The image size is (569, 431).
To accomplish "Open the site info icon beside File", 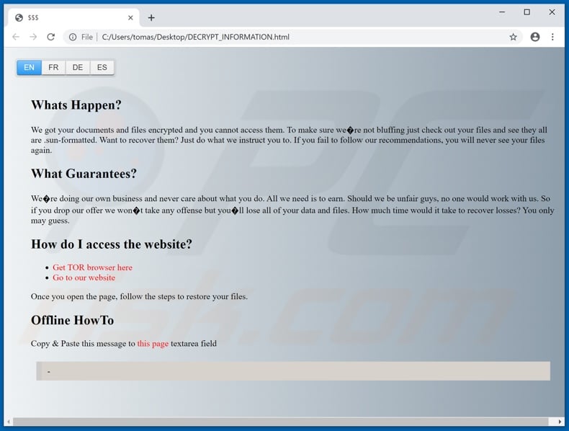I will coord(73,37).
